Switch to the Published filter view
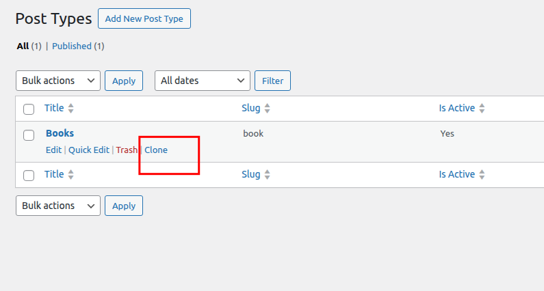Viewport: 544px width, 291px height. pos(72,46)
